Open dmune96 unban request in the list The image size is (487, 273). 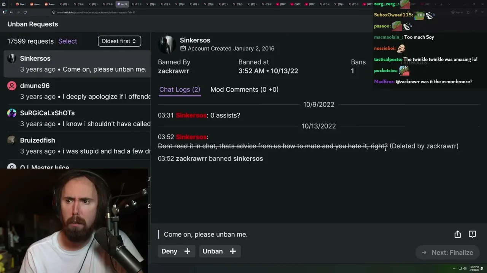(77, 91)
